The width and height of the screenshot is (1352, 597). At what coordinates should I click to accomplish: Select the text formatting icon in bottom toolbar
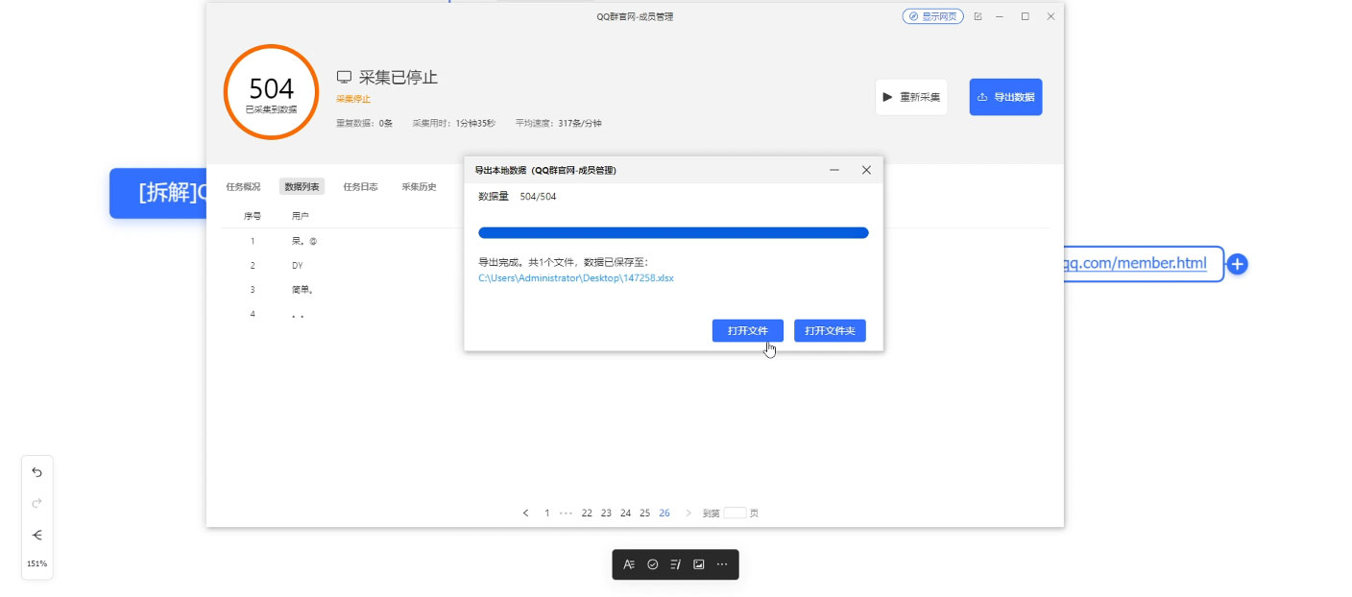629,564
